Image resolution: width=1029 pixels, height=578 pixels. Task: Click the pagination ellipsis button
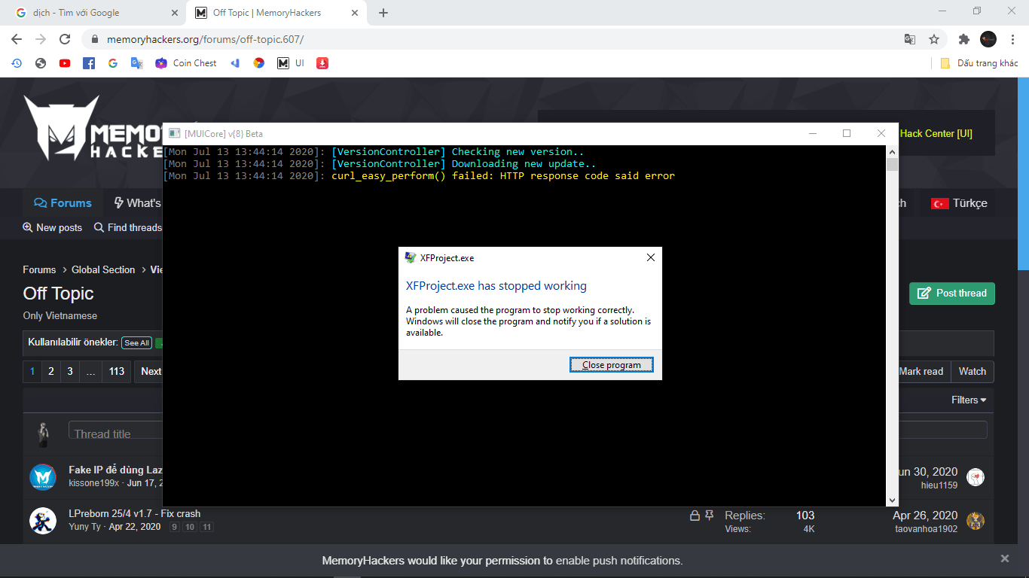90,371
